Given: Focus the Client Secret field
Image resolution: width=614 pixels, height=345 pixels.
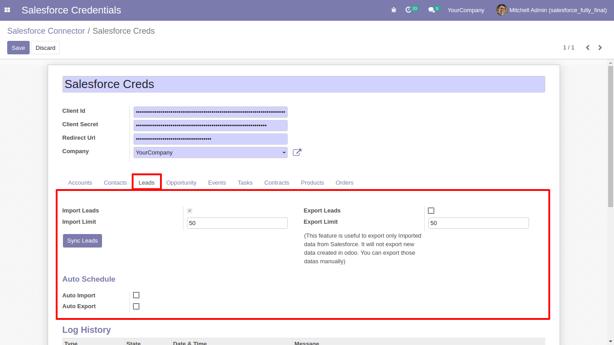Looking at the screenshot, I should [210, 125].
